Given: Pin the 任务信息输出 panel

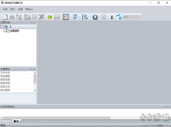Looking at the screenshot, I should click(x=166, y=107).
